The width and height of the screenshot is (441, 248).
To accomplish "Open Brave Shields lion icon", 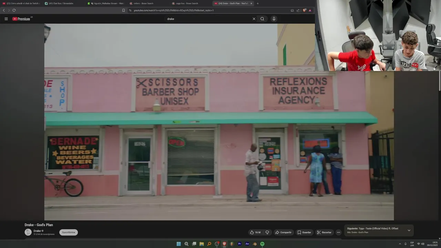I will click(304, 10).
